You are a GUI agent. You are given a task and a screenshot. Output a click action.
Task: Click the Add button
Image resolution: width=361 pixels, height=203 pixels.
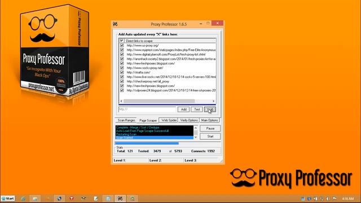183,109
